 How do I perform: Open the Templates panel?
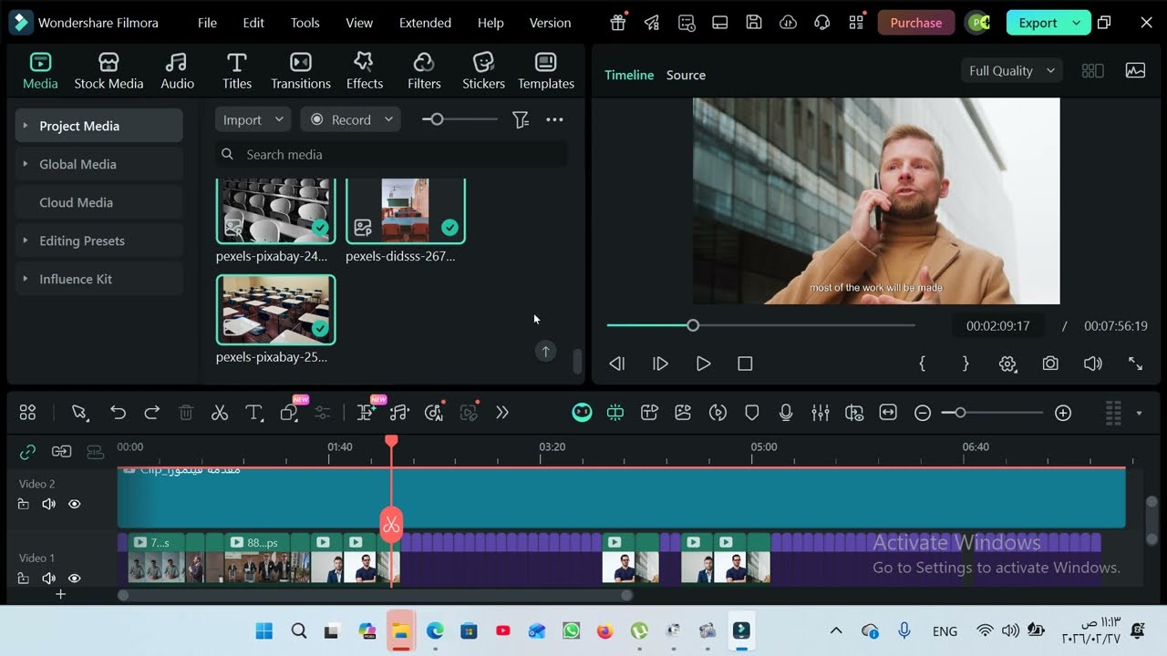(x=546, y=71)
